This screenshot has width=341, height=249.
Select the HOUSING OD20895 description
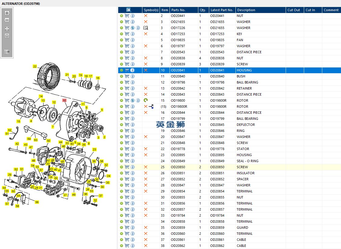(244, 155)
